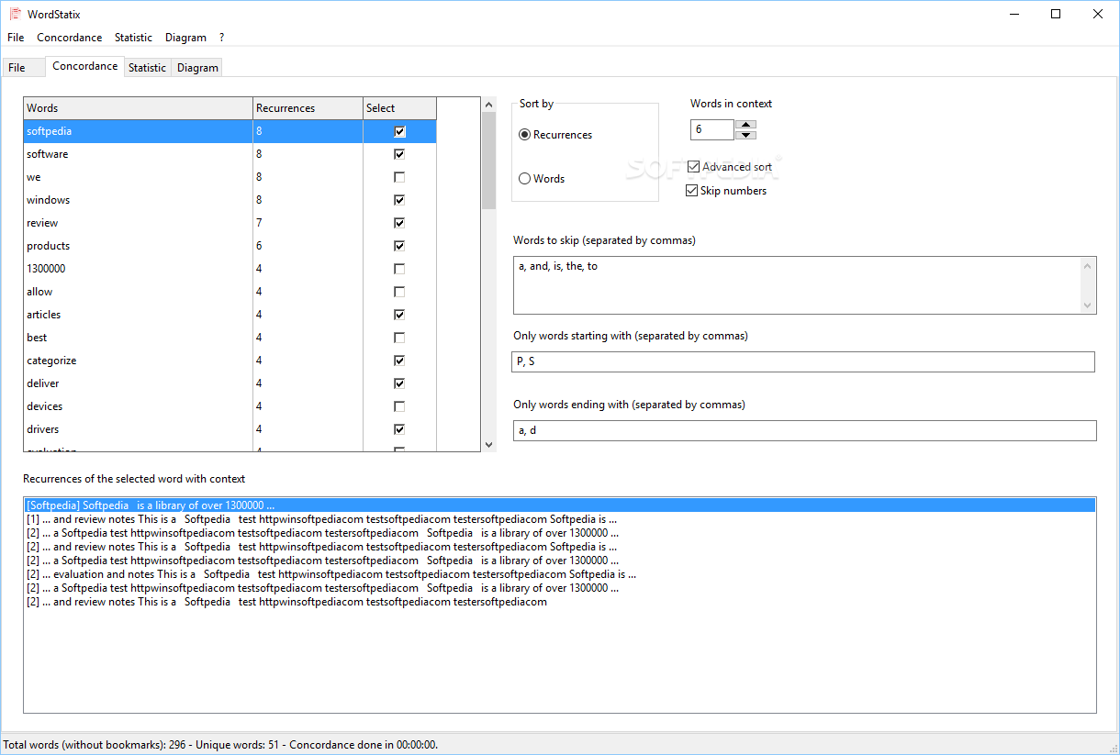1120x755 pixels.
Task: Select the 'deliver' word row
Action: [230, 383]
